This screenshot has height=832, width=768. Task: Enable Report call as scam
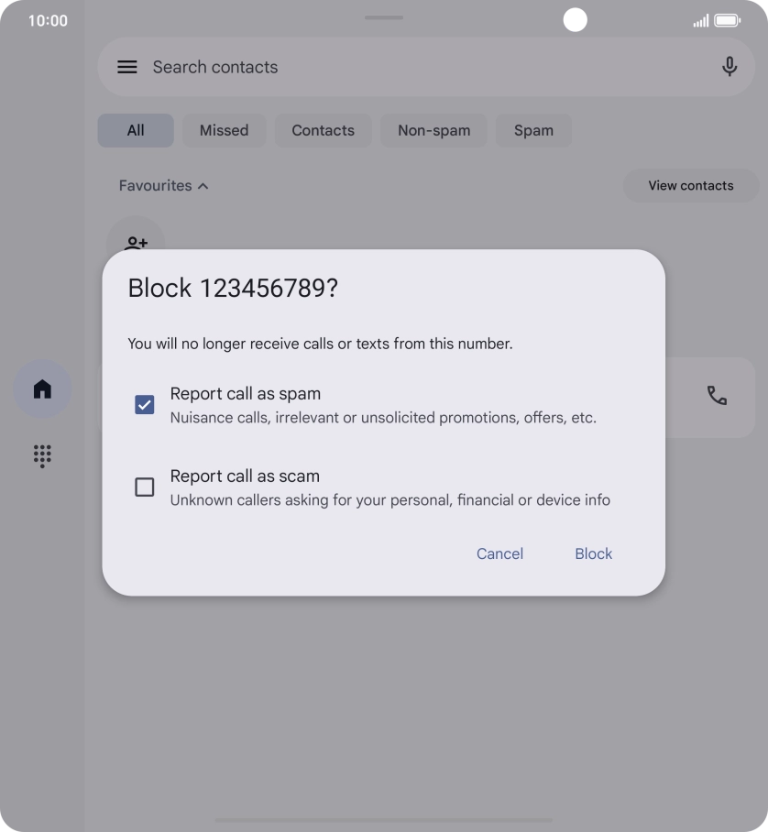click(144, 487)
